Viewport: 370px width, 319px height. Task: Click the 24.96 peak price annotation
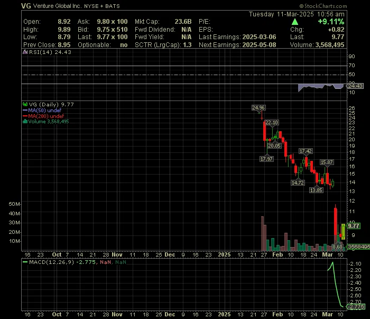258,108
